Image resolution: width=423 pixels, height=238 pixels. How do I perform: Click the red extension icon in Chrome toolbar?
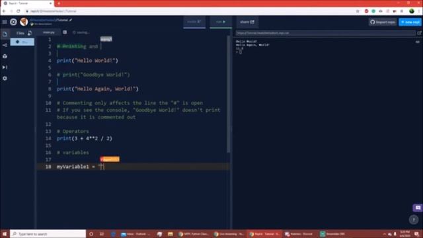point(366,11)
